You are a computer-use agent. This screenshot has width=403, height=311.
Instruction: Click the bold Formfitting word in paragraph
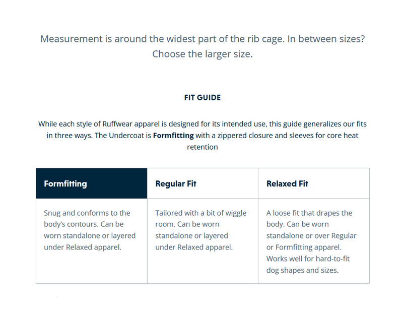coord(173,136)
